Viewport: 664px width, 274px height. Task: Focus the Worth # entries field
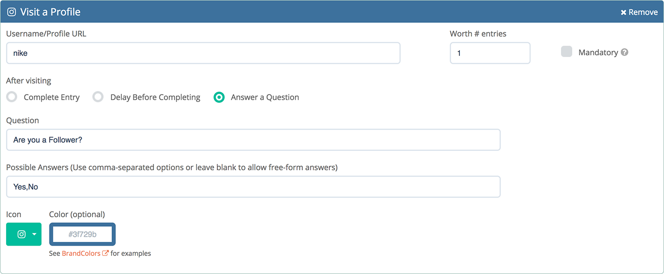[x=490, y=53]
